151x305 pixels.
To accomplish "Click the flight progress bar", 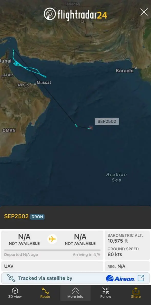I will pos(52,250).
